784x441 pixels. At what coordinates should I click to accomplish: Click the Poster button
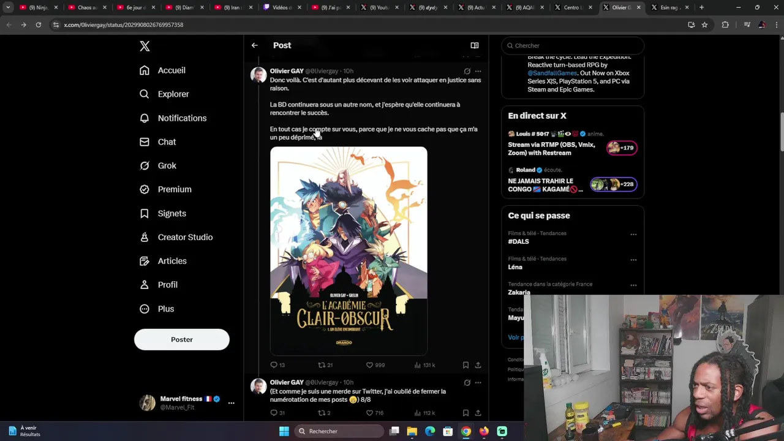(x=182, y=339)
